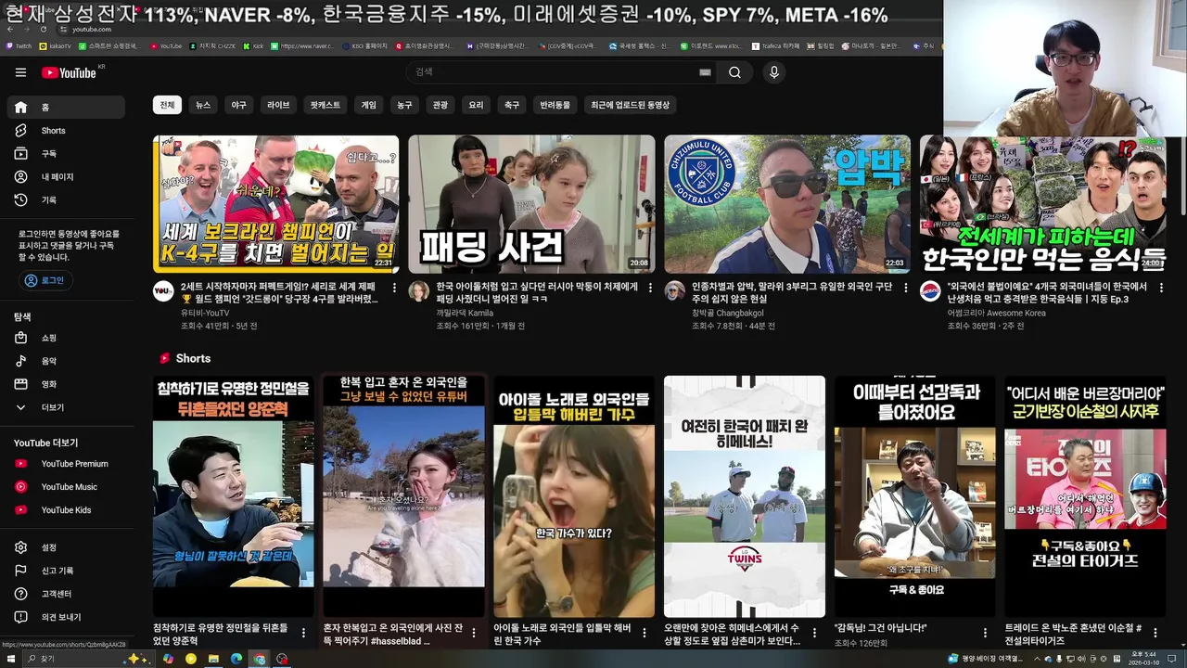Open YouTube Kids link
1187x668 pixels.
pyautogui.click(x=65, y=510)
